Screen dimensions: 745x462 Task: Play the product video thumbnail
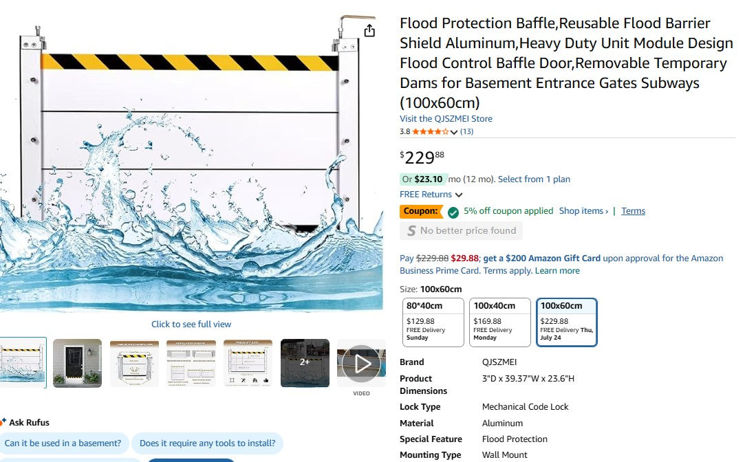[x=361, y=364]
